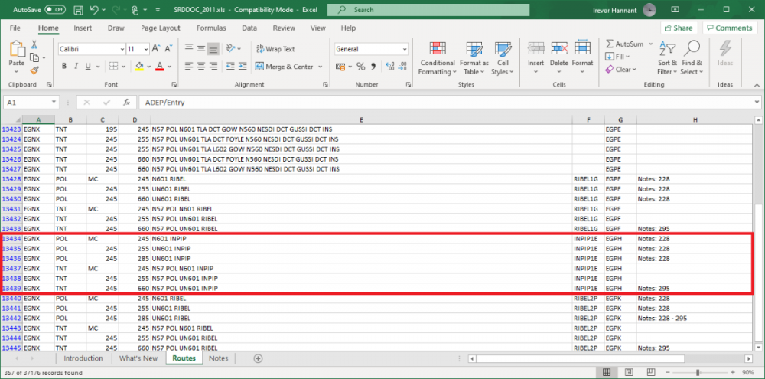Open the General number format dropdown
Screen dimensions: 765x379
click(x=405, y=49)
